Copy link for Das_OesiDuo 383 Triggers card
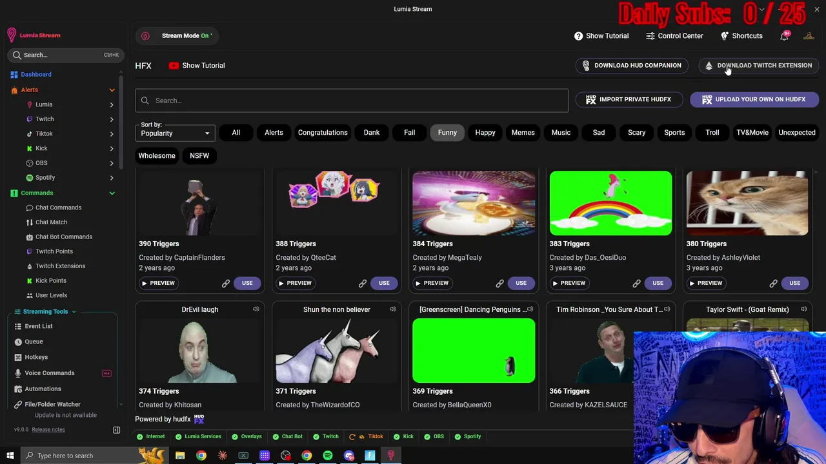 (x=636, y=283)
